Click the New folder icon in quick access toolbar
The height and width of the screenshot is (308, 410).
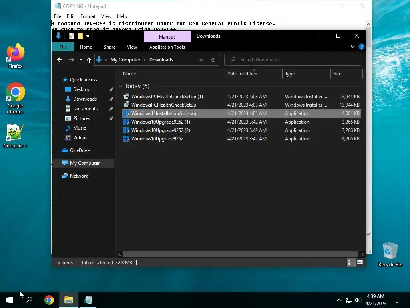pos(80,36)
